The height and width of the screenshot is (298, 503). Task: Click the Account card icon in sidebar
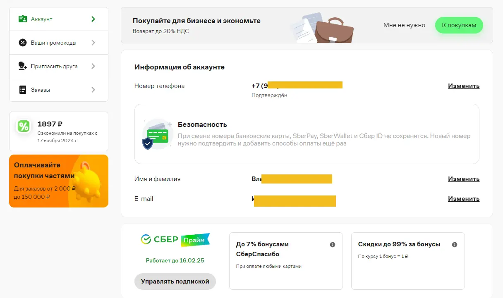(23, 19)
